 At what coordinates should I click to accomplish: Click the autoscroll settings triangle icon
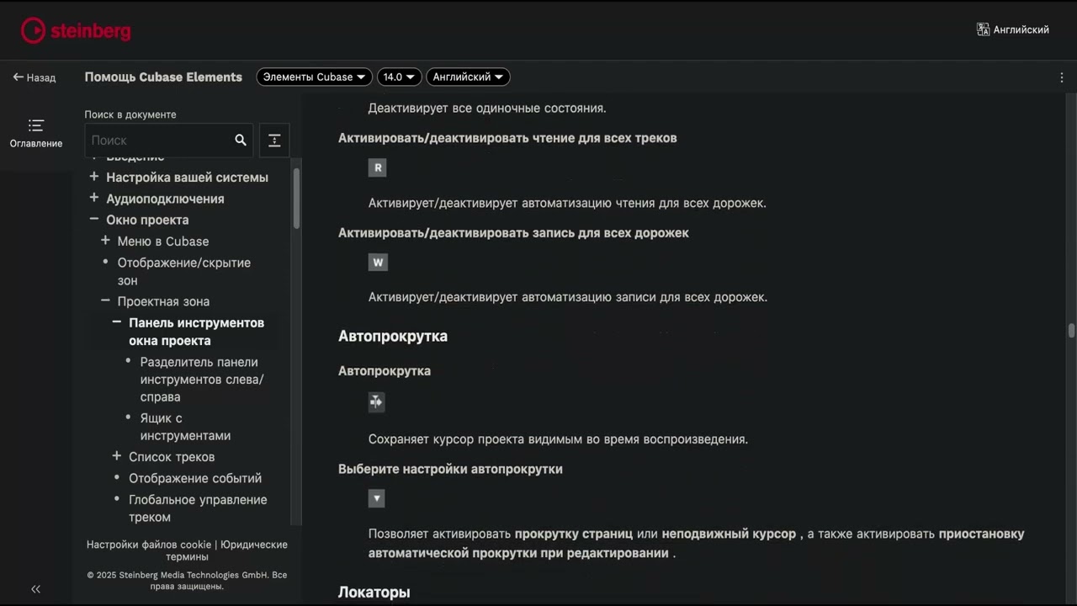(376, 499)
